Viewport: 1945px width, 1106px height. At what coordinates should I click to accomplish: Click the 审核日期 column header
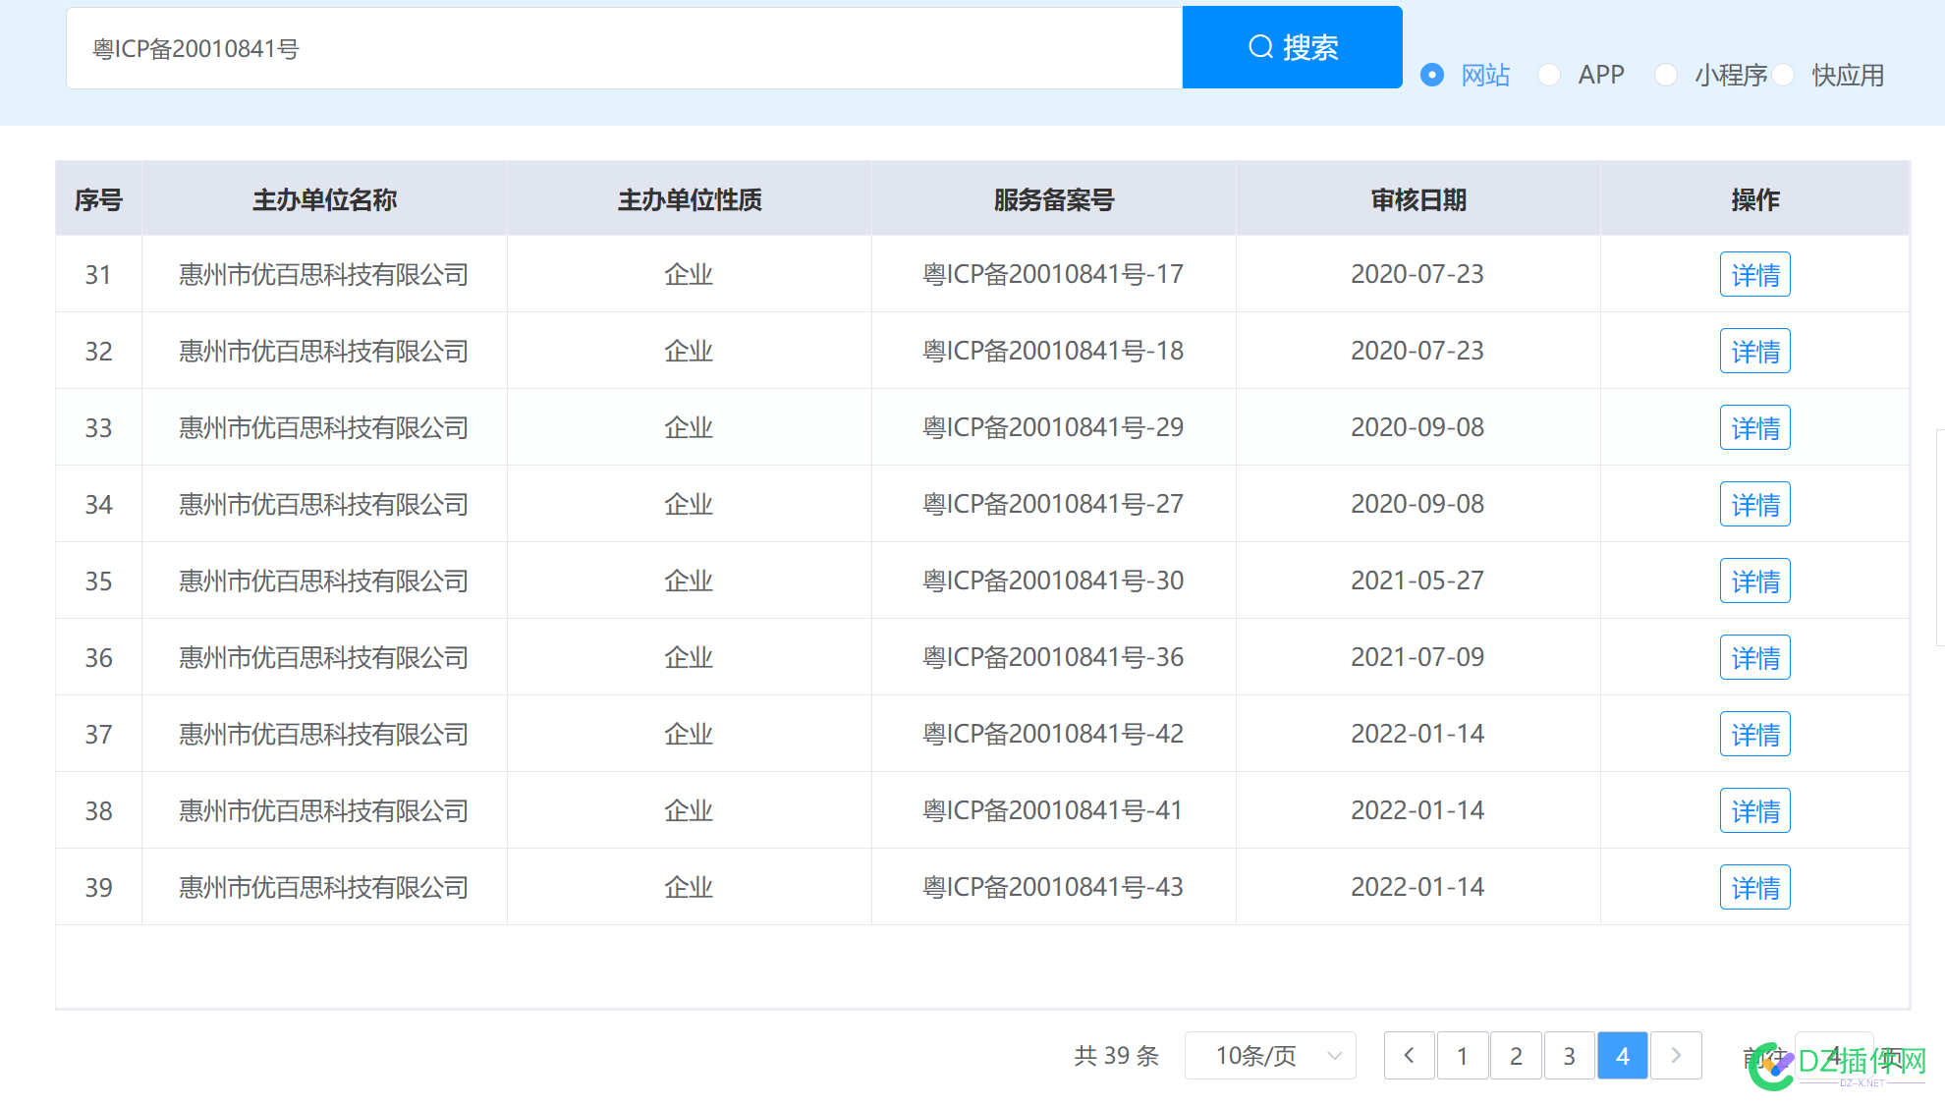(1417, 199)
